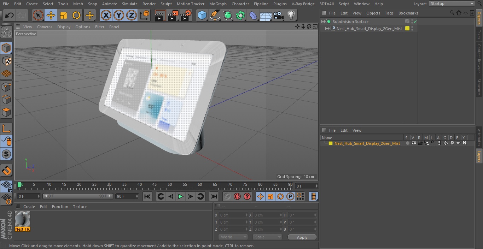Toggle Subdivision Surface green enable checkmark
483x249 pixels.
415,22
